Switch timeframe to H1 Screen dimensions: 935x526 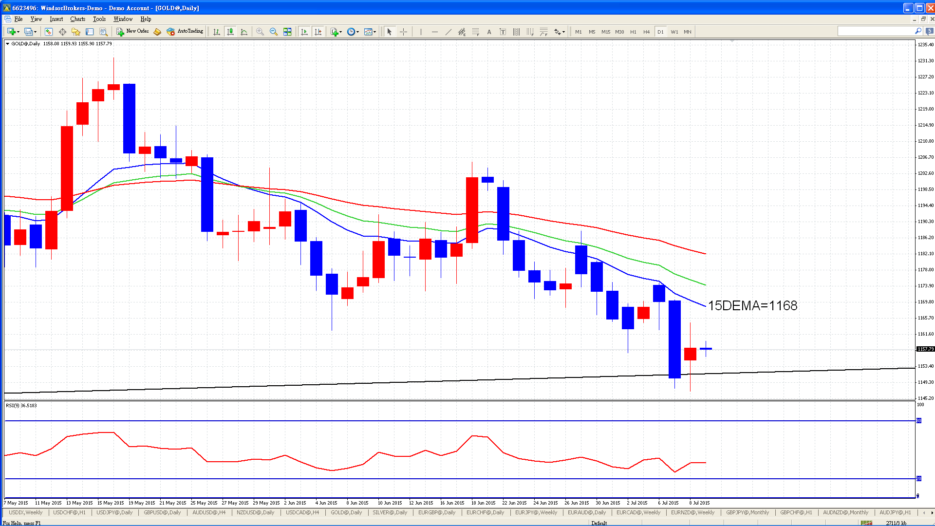point(633,32)
